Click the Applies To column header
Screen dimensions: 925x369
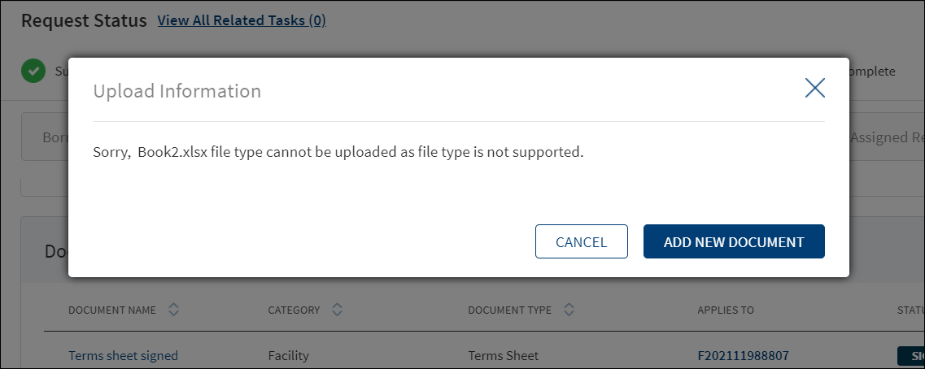point(726,310)
